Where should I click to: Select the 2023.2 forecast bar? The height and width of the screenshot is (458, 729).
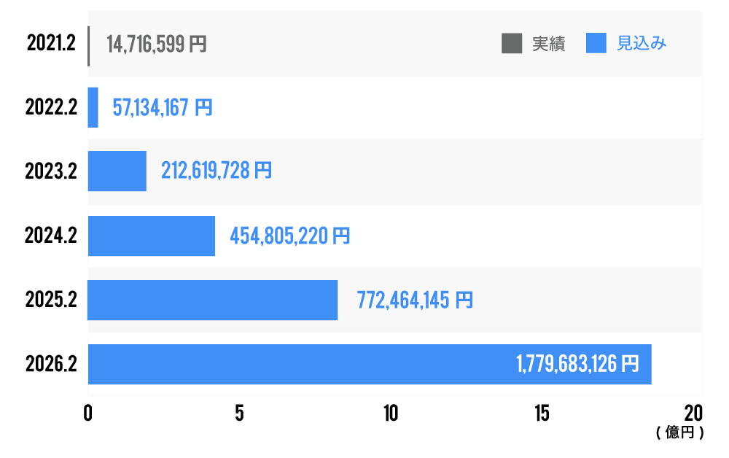pyautogui.click(x=117, y=171)
